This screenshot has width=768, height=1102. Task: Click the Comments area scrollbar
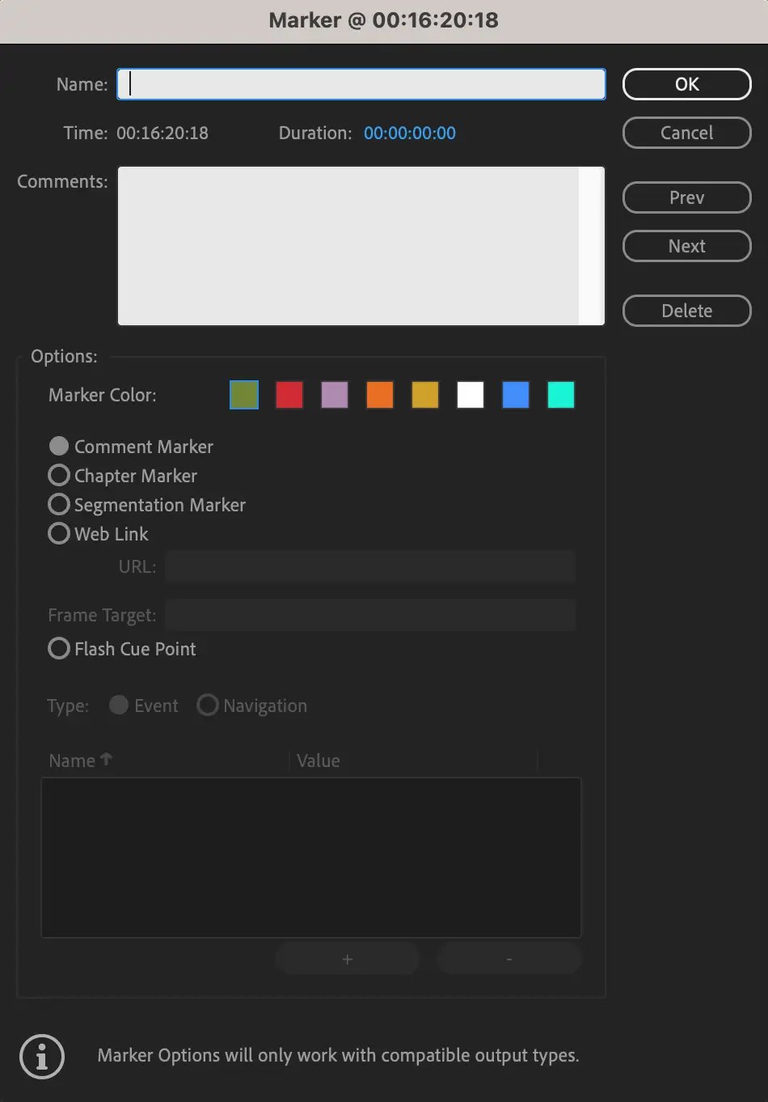[592, 246]
